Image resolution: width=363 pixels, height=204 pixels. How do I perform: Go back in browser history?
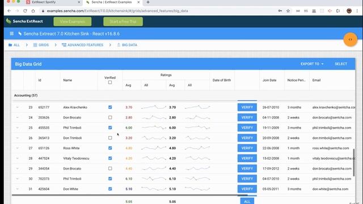pyautogui.click(x=9, y=11)
